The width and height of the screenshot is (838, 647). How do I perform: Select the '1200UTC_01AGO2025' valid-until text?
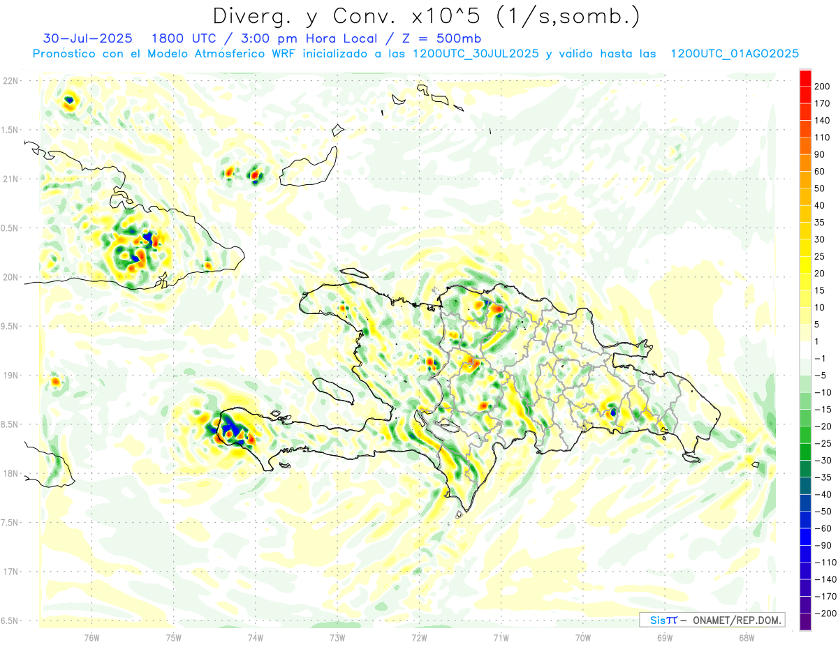[735, 54]
